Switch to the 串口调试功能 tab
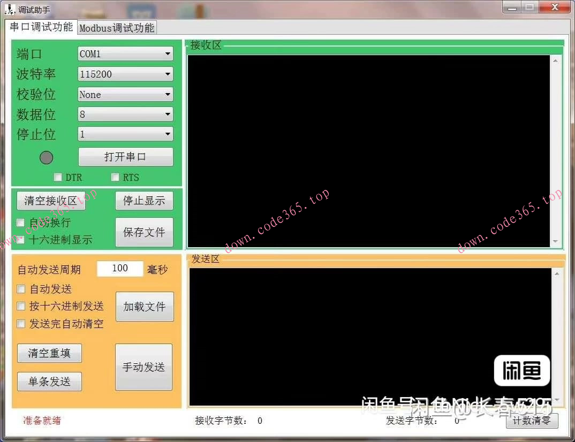The height and width of the screenshot is (442, 575). tap(41, 27)
